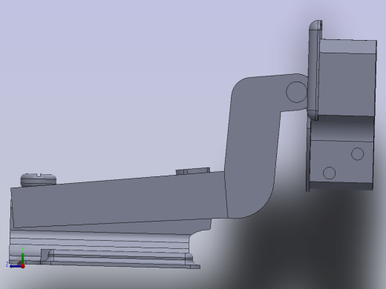Select the thin vertical flange plate with rounded top

[314, 70]
